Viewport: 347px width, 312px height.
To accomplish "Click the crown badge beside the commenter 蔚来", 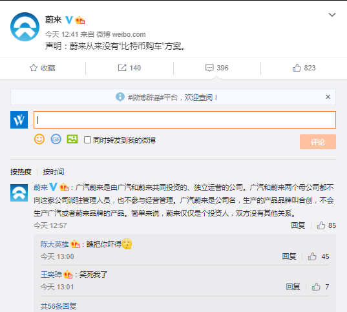I will 64,187.
